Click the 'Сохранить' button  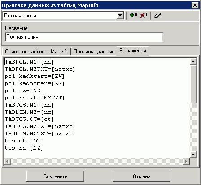[56, 176]
